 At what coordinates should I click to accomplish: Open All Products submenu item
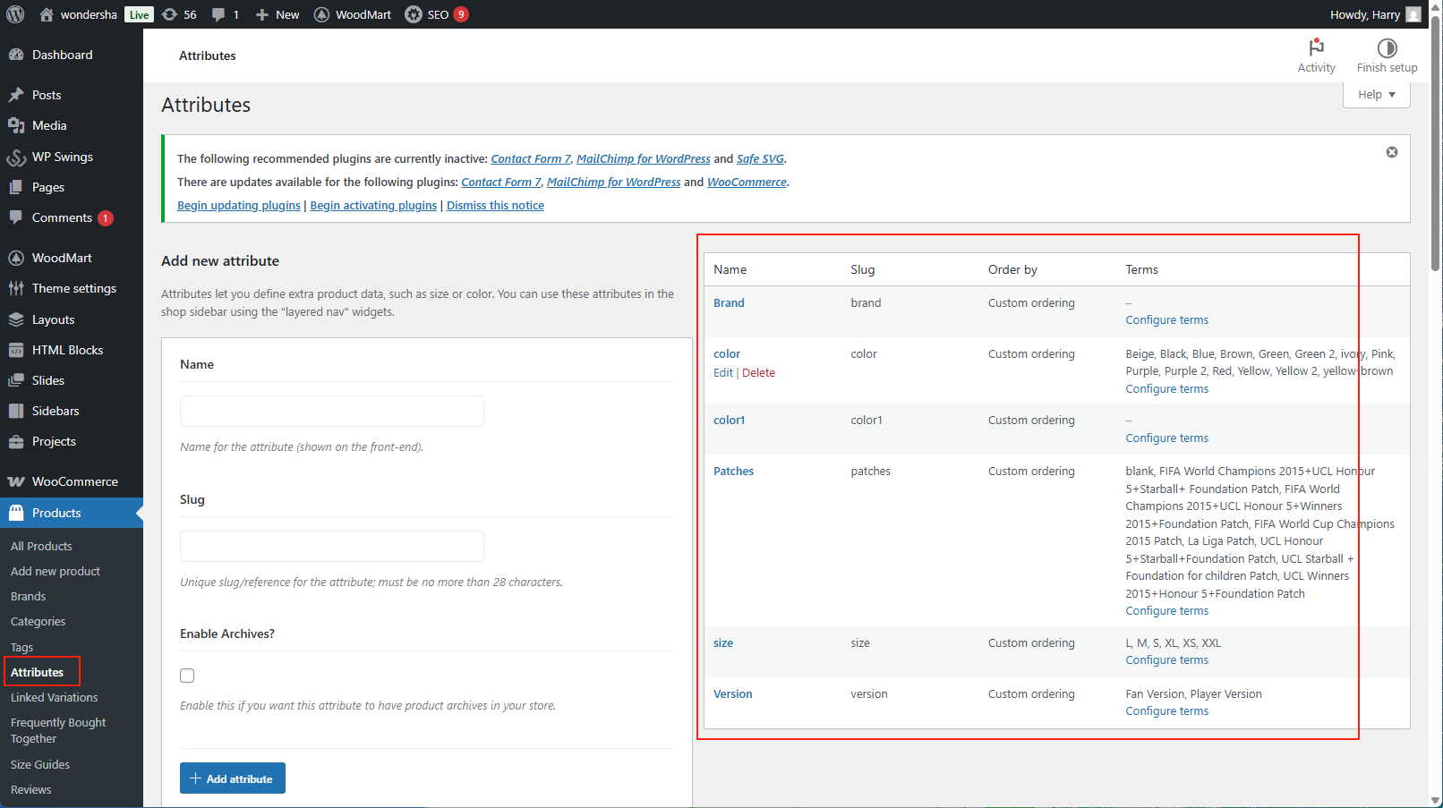[x=41, y=546]
